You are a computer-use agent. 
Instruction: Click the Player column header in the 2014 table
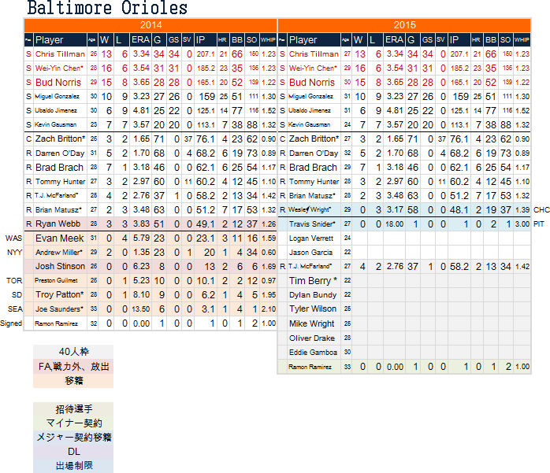60,40
